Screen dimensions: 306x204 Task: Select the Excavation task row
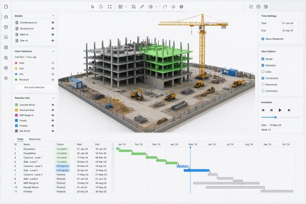pos(62,149)
